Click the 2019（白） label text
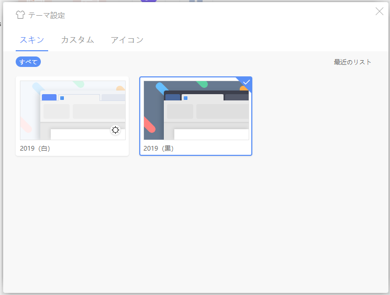The height and width of the screenshot is (295, 390). click(35, 149)
